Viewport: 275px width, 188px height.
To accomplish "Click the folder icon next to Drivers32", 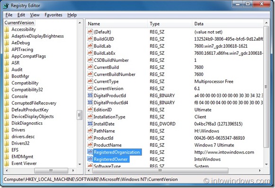I will coord(7,143).
